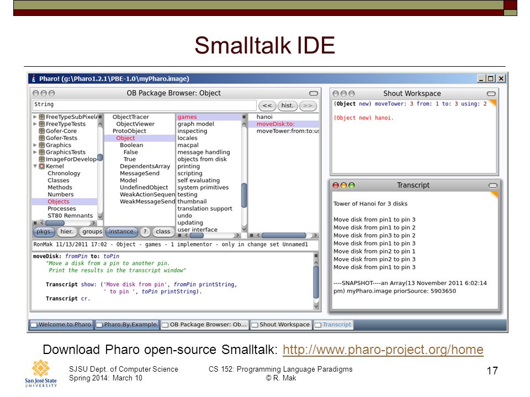Open the moveTower:from:to:us method
This screenshot has width=530, height=397.
click(x=288, y=131)
